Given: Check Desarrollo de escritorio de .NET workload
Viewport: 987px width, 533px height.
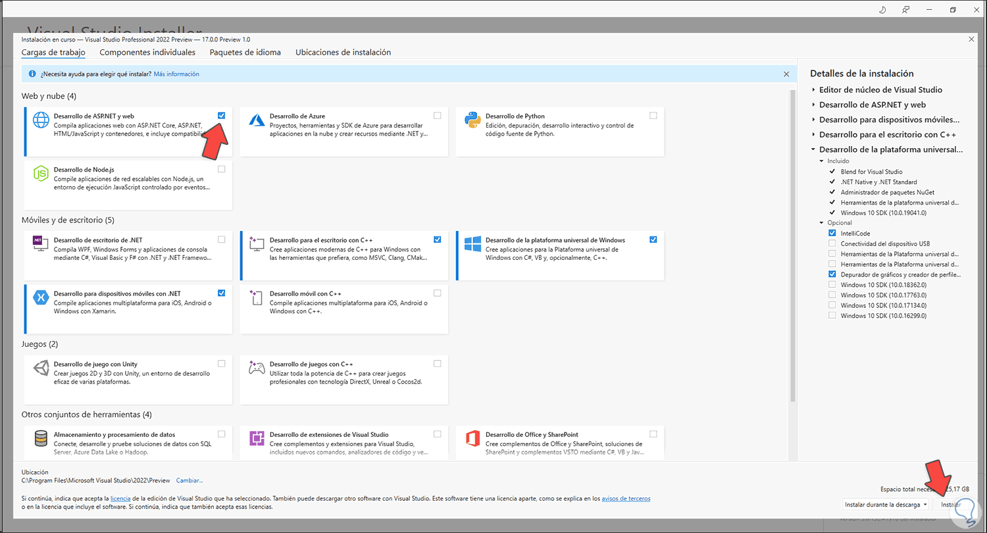Looking at the screenshot, I should pyautogui.click(x=222, y=240).
